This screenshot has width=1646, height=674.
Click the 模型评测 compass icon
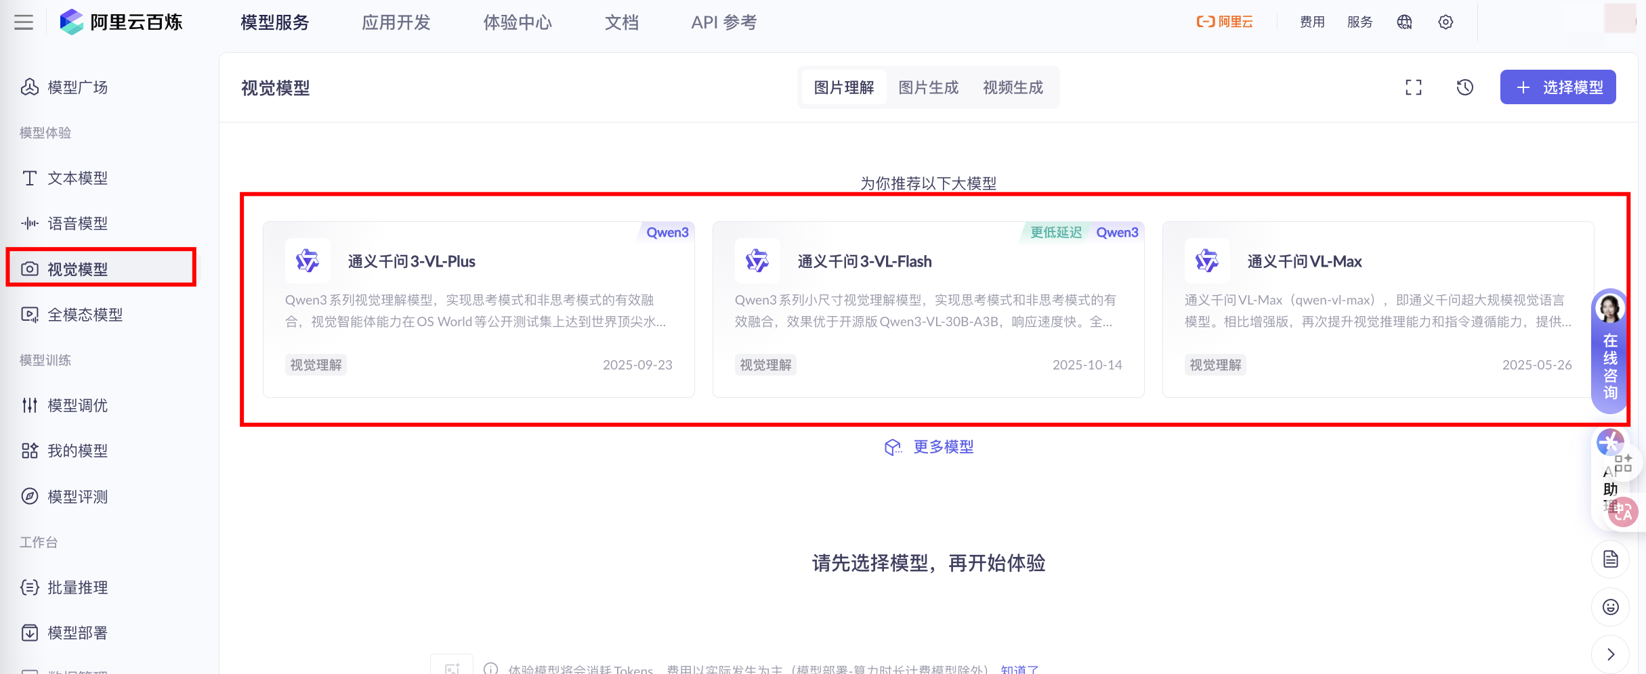30,497
